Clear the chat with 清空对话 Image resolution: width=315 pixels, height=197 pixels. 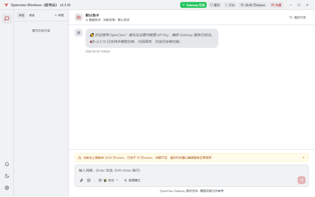[x=298, y=17]
